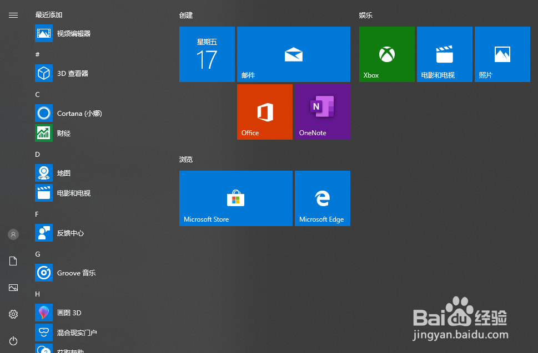Image resolution: width=538 pixels, height=353 pixels.
Task: Launch Groove 音乐 app
Action: point(66,273)
